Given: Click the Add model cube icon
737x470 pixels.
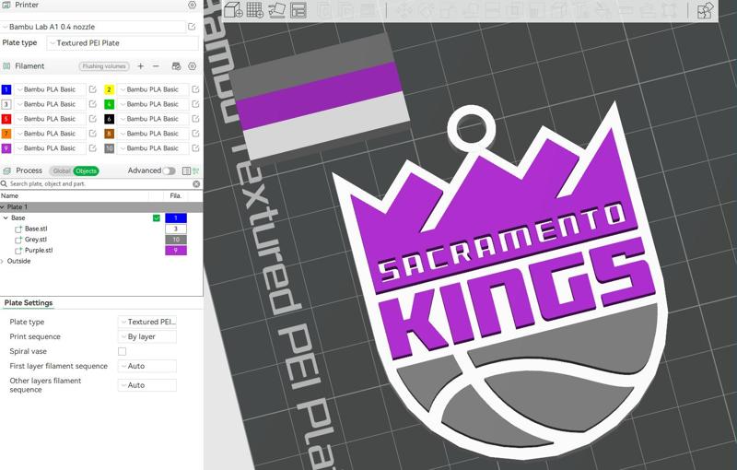Looking at the screenshot, I should coord(233,10).
